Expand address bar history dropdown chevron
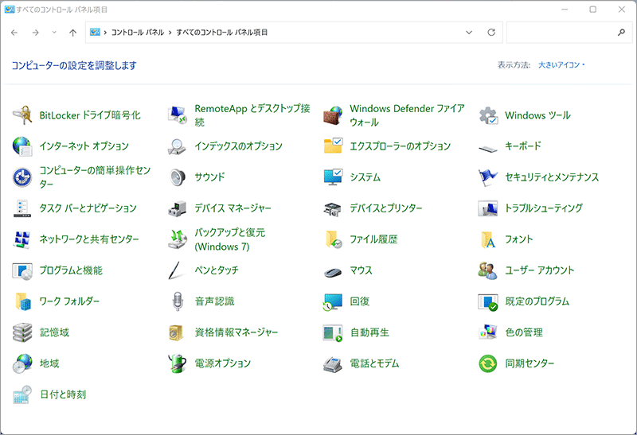 [469, 33]
